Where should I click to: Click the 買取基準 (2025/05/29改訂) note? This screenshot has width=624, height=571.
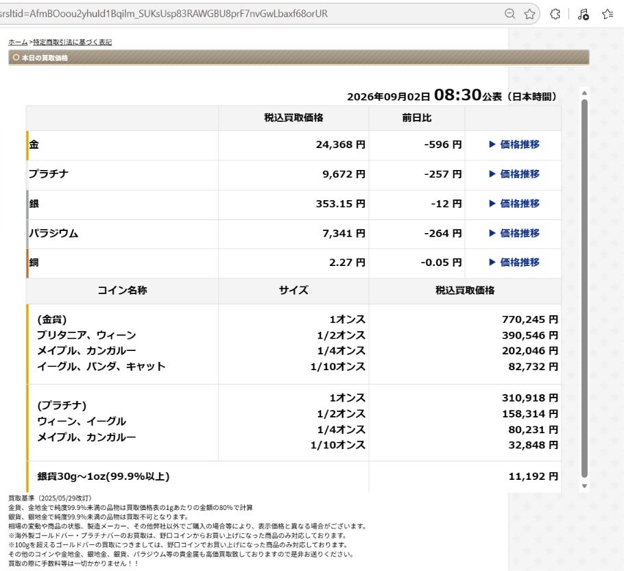click(x=50, y=498)
